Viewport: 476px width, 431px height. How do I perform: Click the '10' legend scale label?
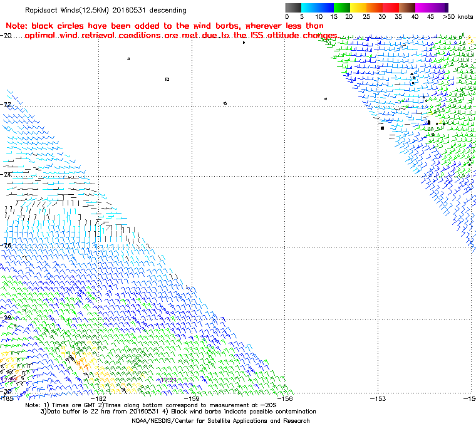(319, 17)
